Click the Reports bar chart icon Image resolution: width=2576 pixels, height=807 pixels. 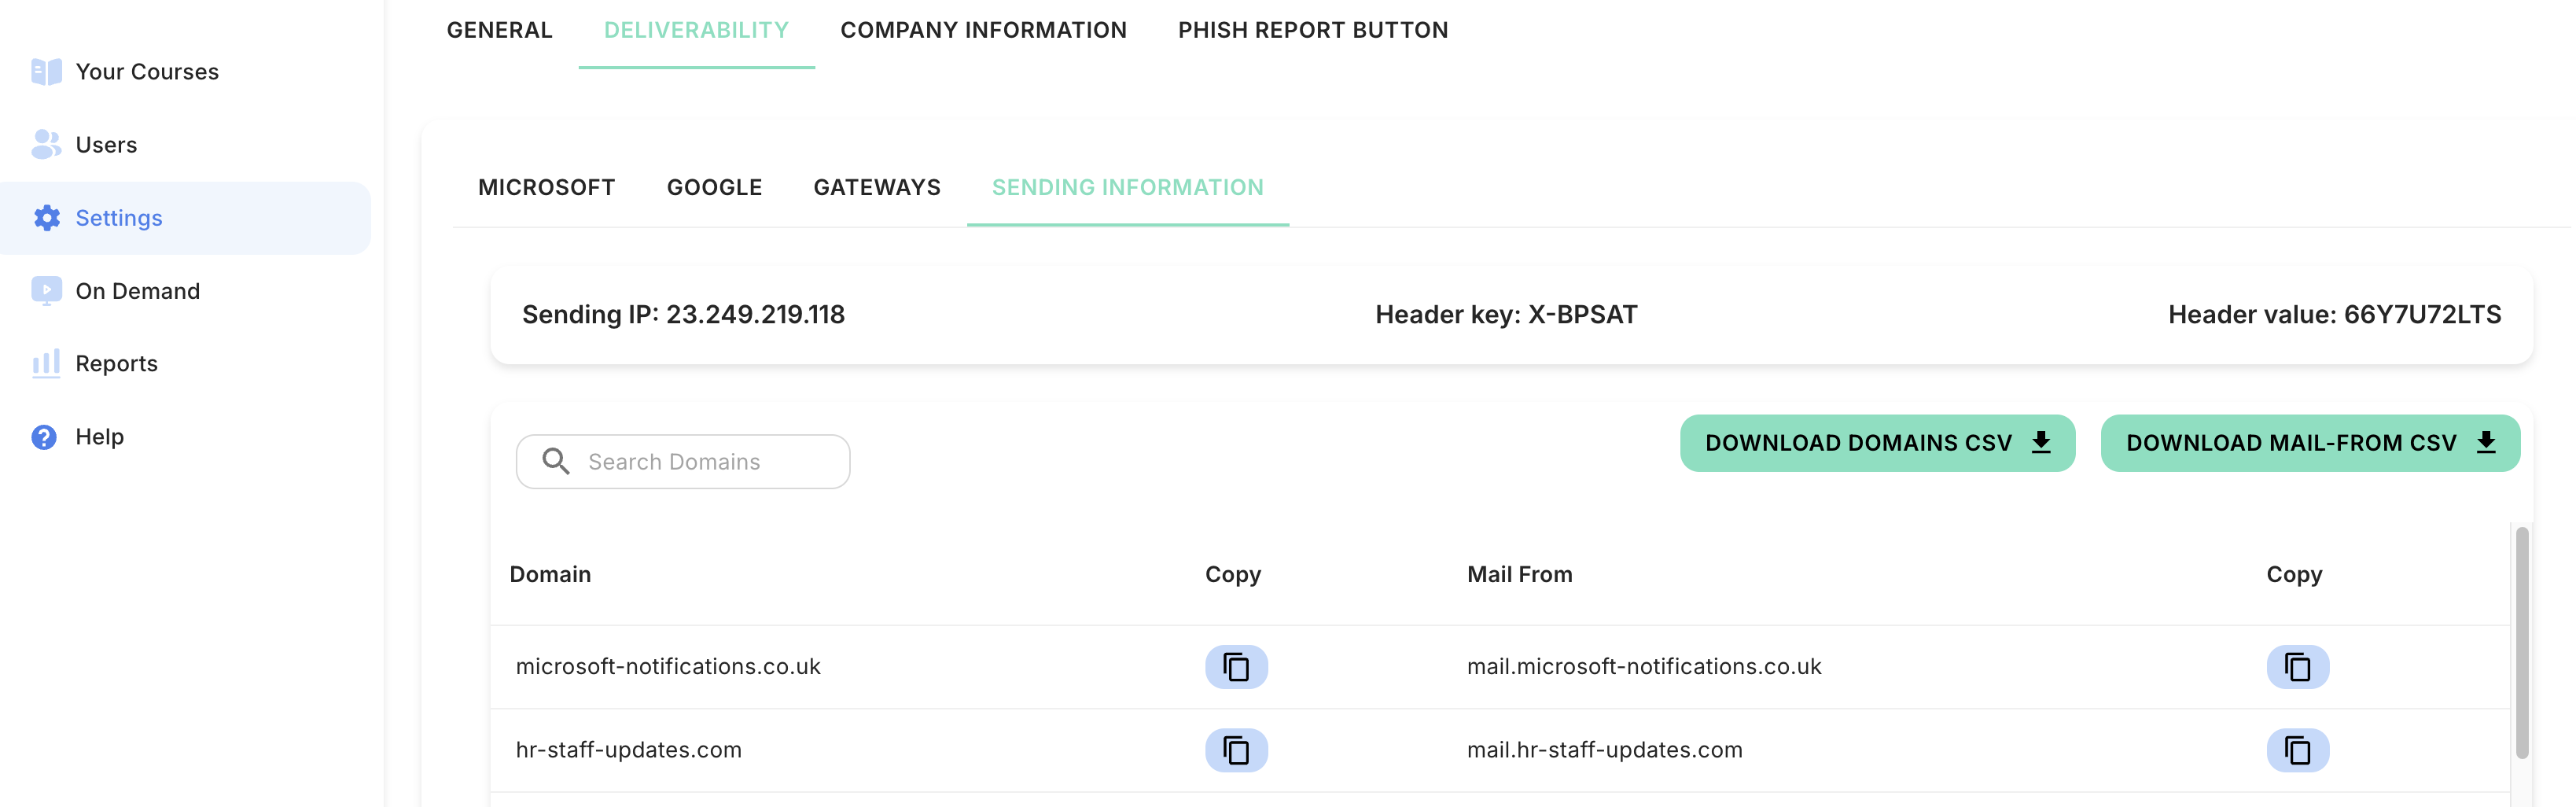pyautogui.click(x=46, y=363)
